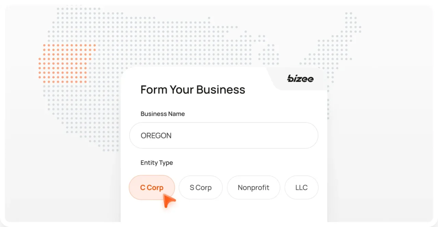Click the Alaska-like dot cluster top right
Screen dimensions: 438x227
click(x=351, y=19)
